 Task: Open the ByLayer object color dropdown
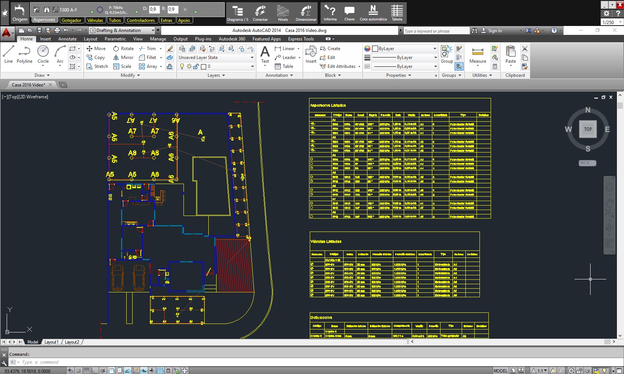[404, 49]
